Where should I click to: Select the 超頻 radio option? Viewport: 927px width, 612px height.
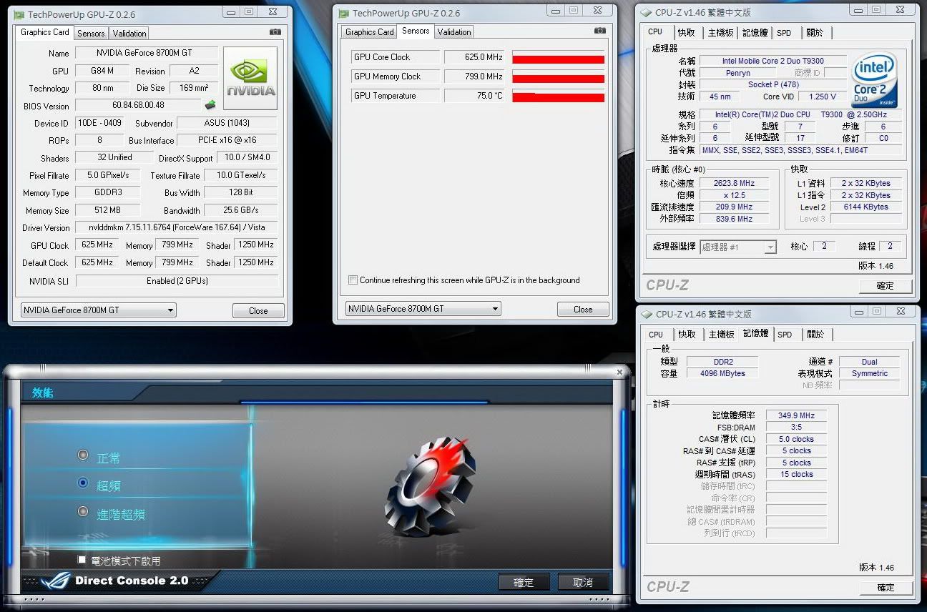(x=83, y=483)
